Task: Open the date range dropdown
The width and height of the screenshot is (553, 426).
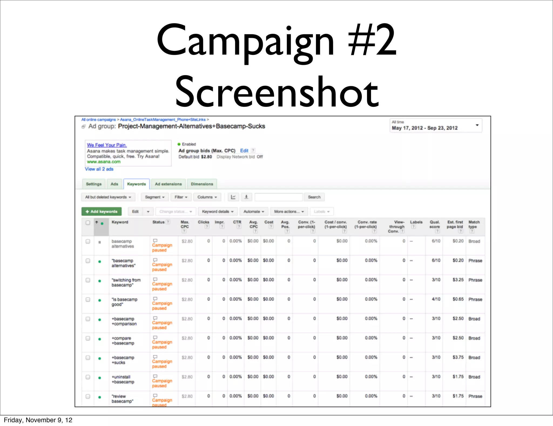Action: pyautogui.click(x=436, y=125)
